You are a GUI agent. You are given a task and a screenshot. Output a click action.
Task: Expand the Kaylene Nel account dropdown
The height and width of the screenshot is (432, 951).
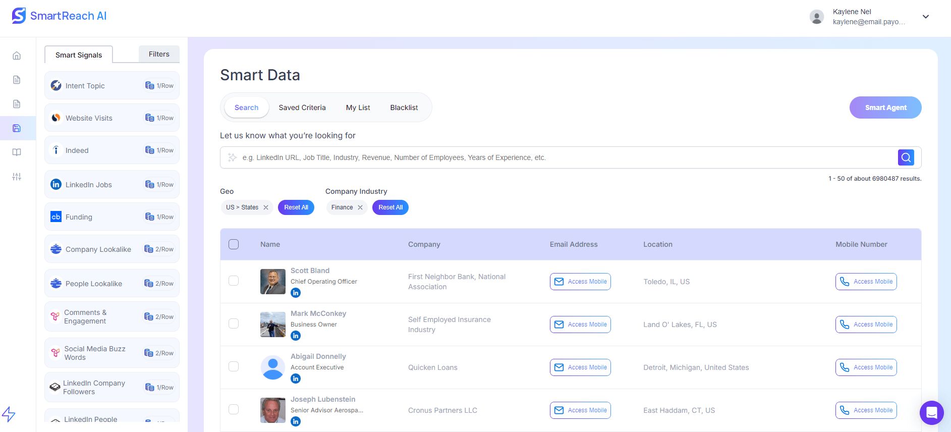pos(925,17)
